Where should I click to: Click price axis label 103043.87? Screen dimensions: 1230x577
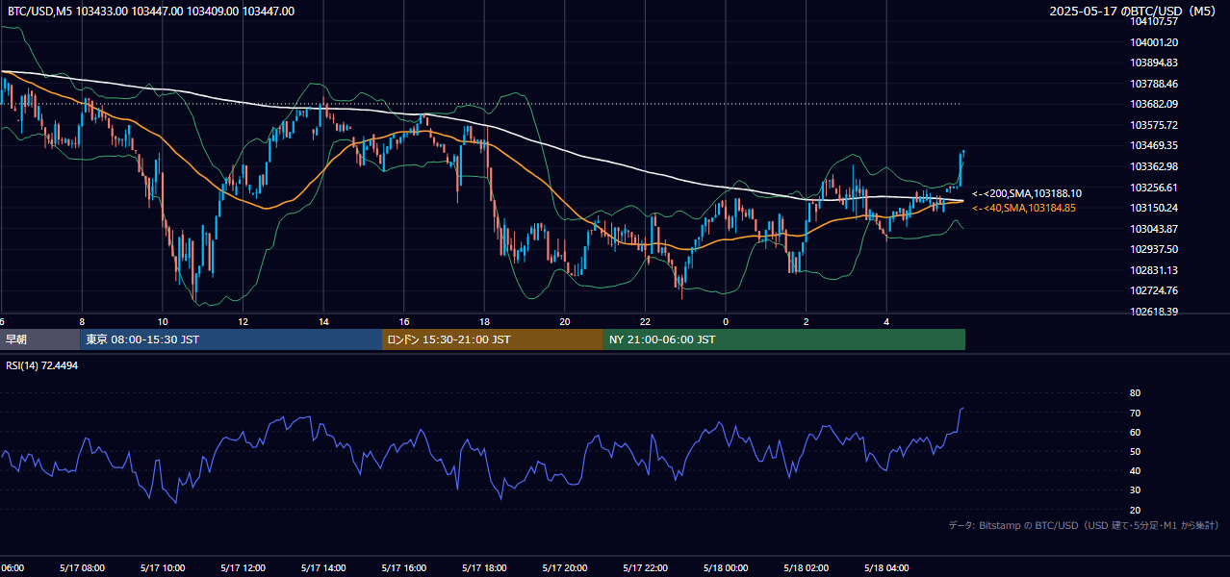[x=1154, y=229]
